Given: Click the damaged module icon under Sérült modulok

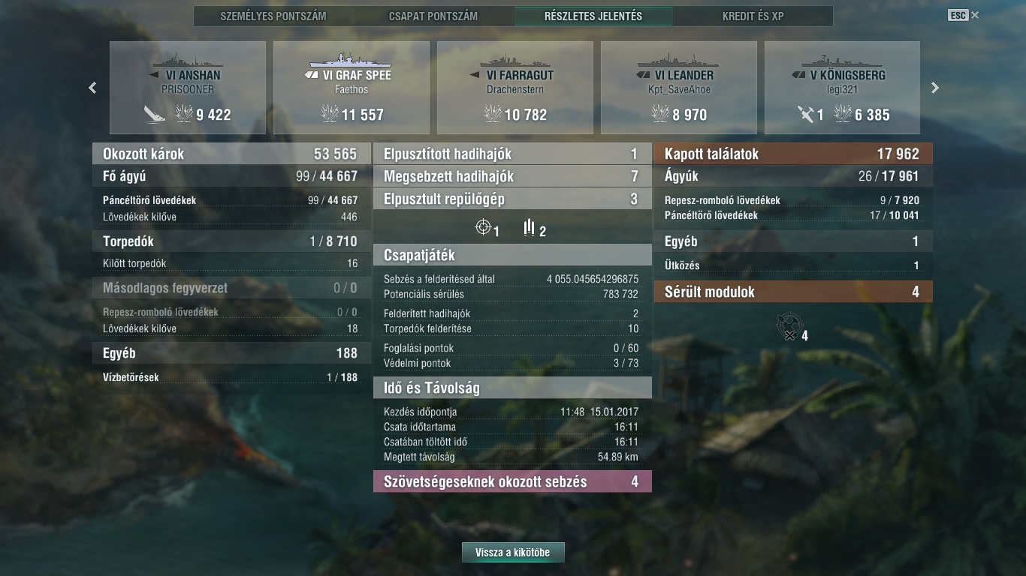Looking at the screenshot, I should tap(789, 326).
